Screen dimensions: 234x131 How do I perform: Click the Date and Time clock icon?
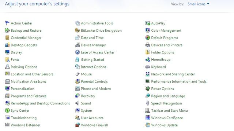coord(78,37)
